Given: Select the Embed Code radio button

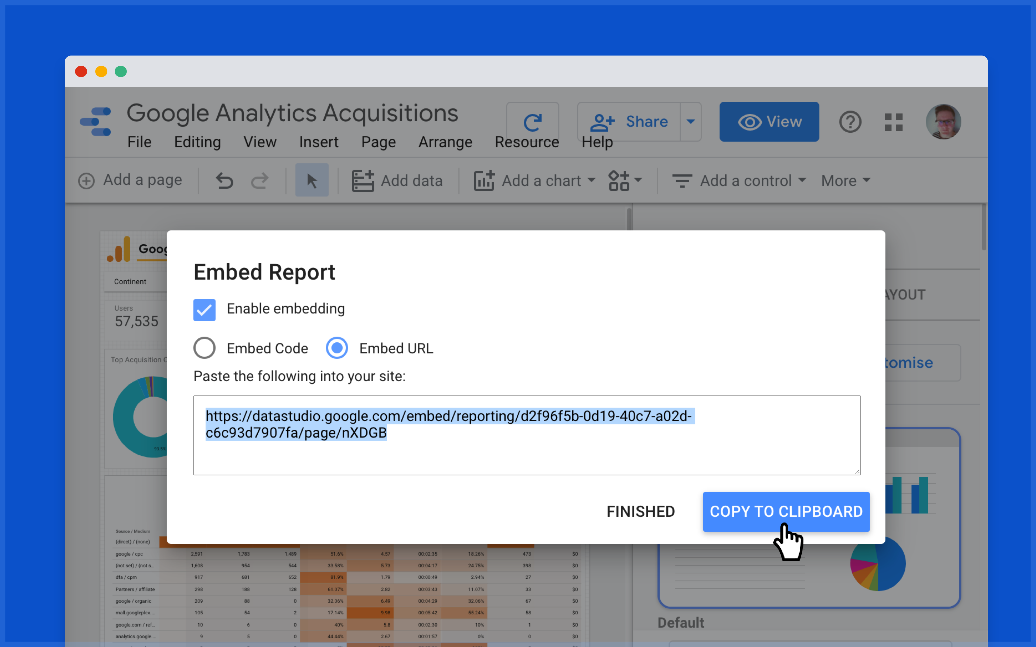Looking at the screenshot, I should pos(204,348).
